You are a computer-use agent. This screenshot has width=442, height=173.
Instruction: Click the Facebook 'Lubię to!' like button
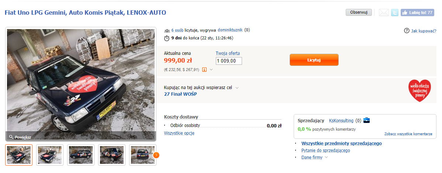[x=417, y=13]
